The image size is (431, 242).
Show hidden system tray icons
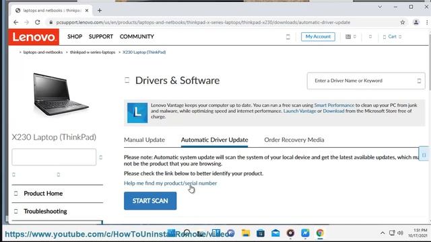(383, 233)
